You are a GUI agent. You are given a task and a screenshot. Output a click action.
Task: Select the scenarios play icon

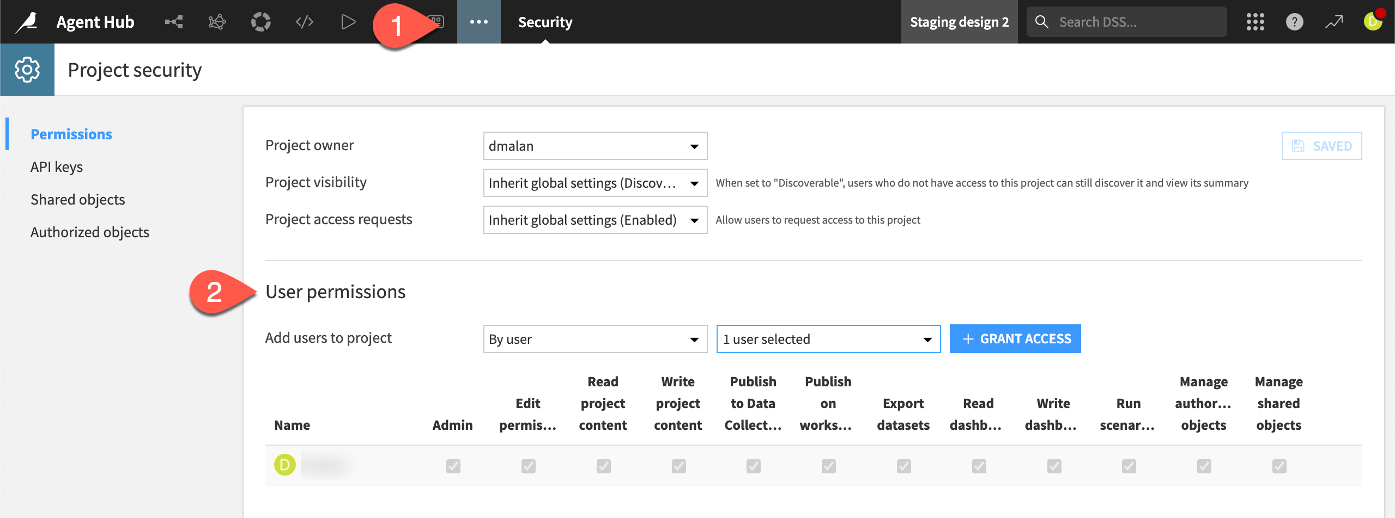348,22
